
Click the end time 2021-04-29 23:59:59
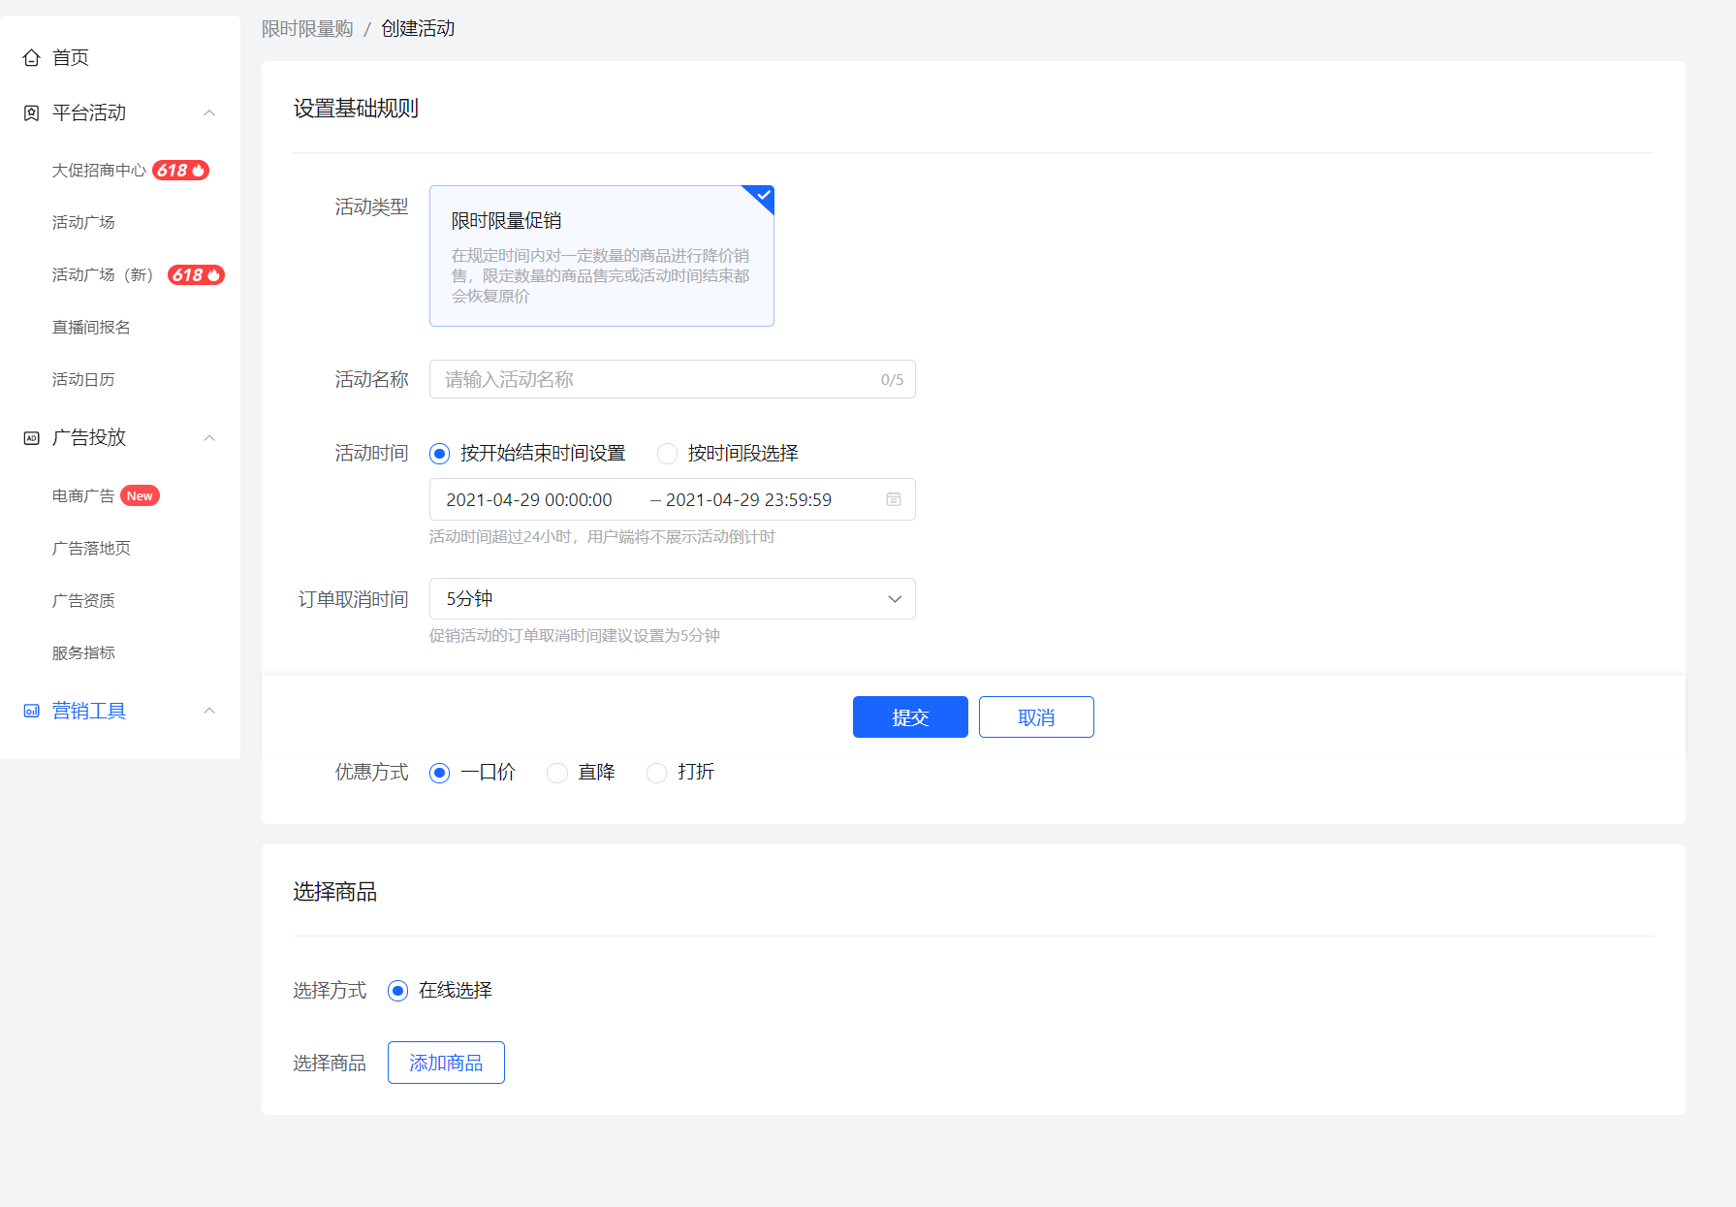[748, 500]
